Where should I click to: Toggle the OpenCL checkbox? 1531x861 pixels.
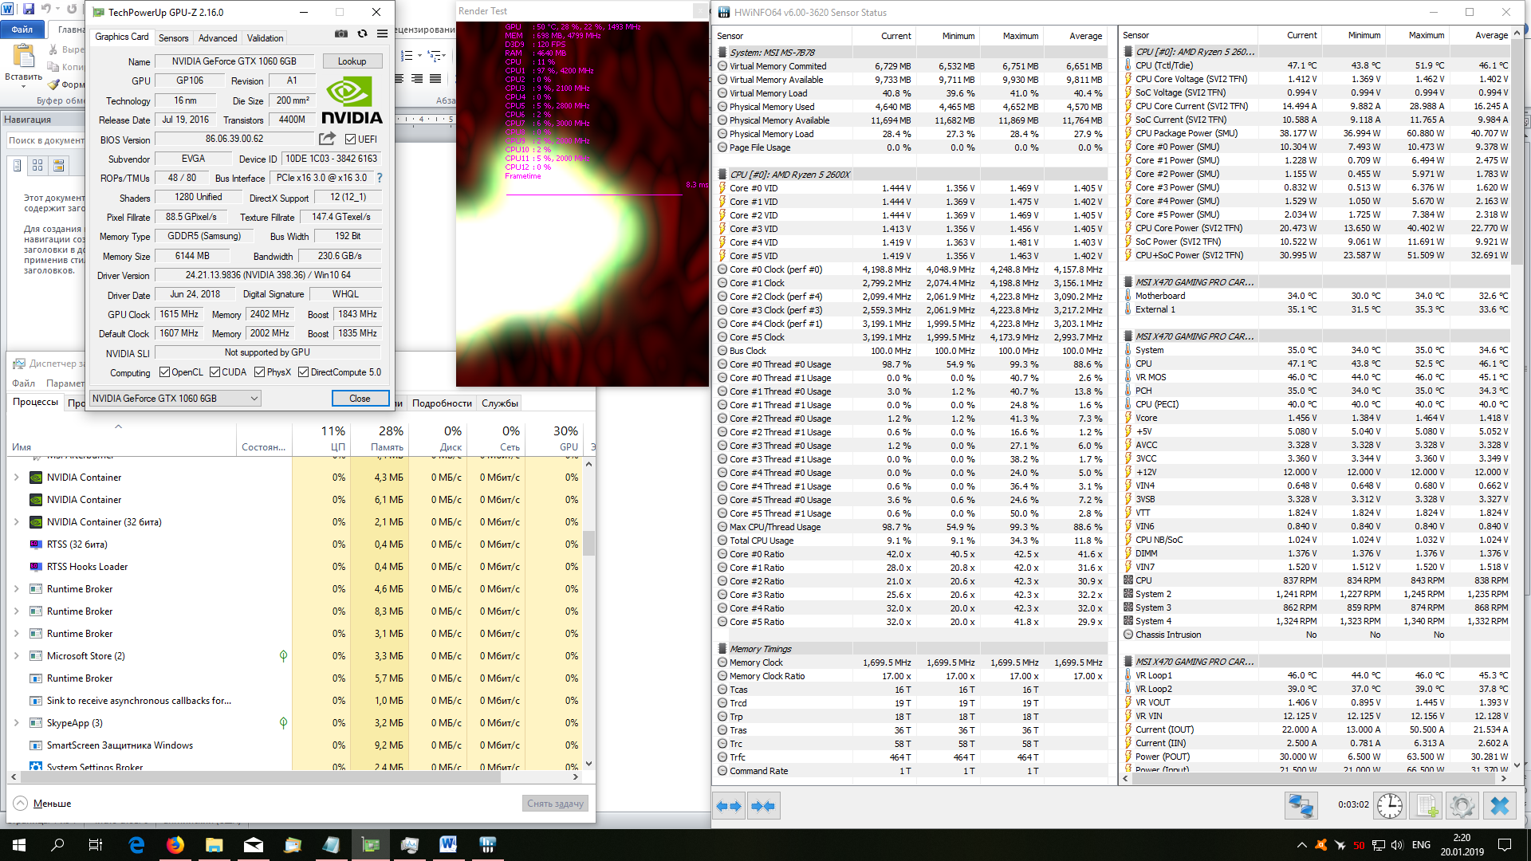tap(164, 372)
